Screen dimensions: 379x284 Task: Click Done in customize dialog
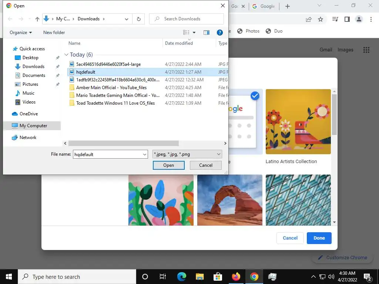tap(319, 238)
